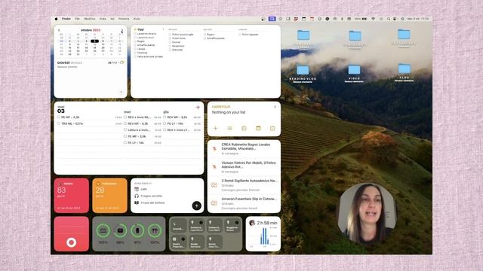This screenshot has width=483, height=271.
Task: Open the VLOG desktop folder
Action: (405, 73)
